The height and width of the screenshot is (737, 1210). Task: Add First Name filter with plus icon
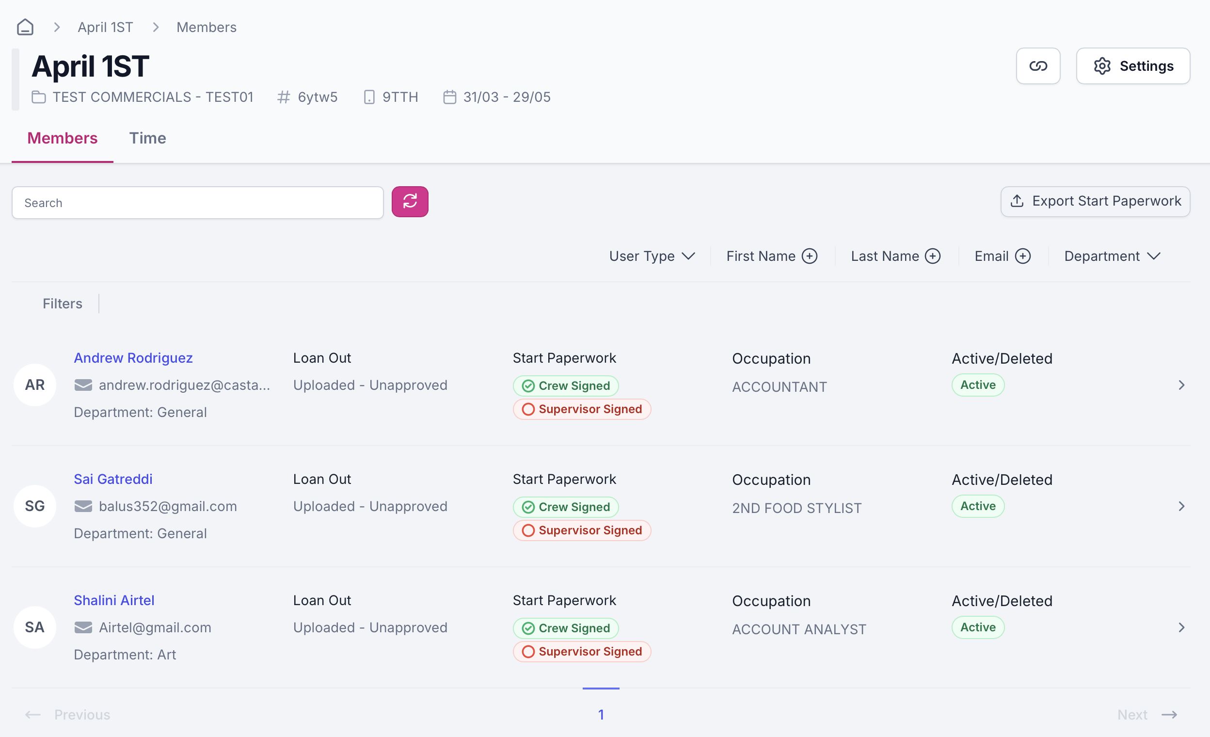click(809, 256)
